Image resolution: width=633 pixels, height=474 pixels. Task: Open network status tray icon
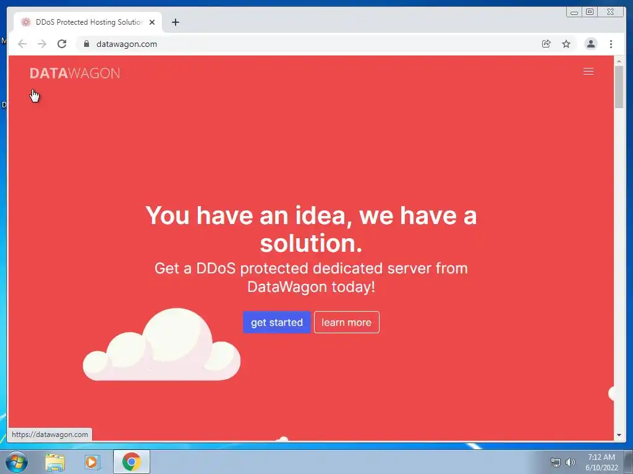556,462
